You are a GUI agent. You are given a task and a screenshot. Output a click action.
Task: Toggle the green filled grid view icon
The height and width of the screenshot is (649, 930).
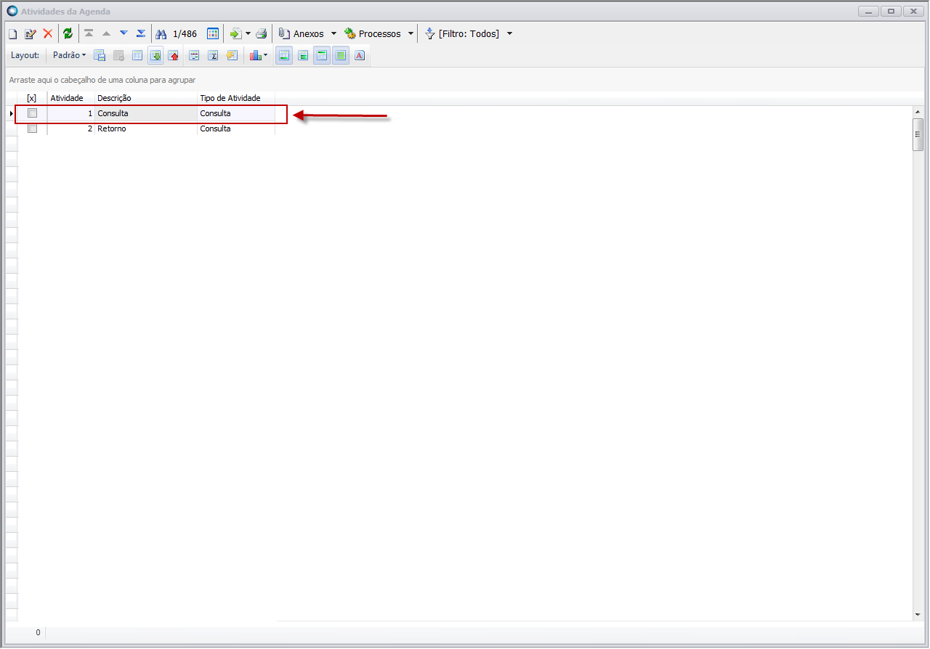pyautogui.click(x=341, y=55)
